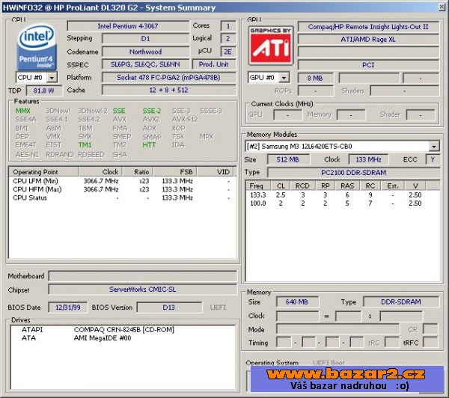This screenshot has height=398, width=449.
Task: Click the Prod. Unit field
Action: click(213, 64)
